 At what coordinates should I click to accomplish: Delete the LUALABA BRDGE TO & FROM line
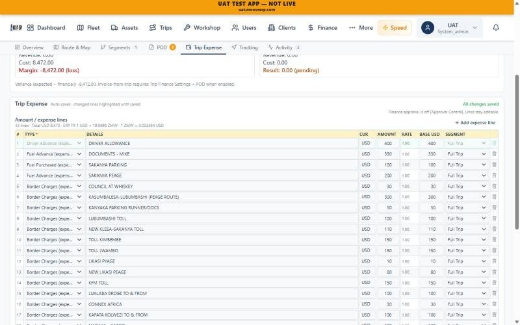[x=494, y=294]
